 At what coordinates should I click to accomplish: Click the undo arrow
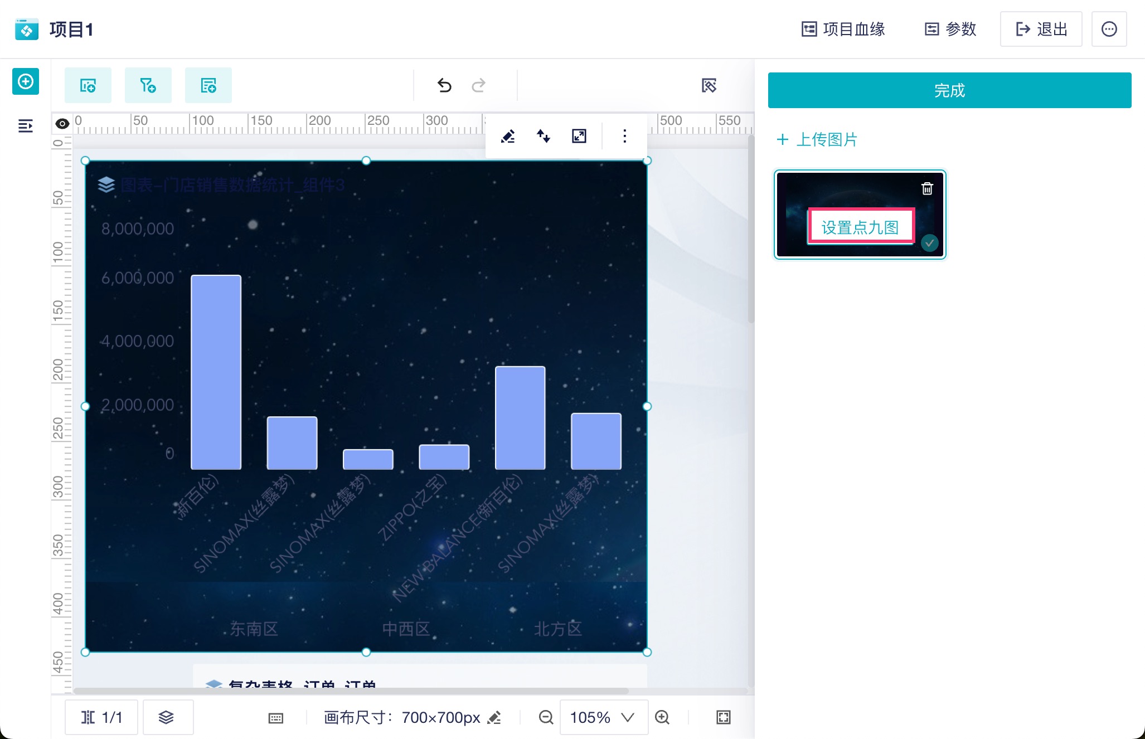pos(444,85)
